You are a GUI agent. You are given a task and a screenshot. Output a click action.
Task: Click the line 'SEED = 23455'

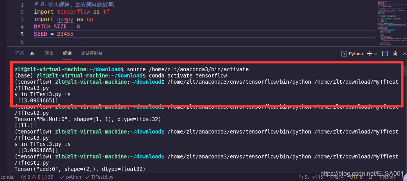coord(53,34)
